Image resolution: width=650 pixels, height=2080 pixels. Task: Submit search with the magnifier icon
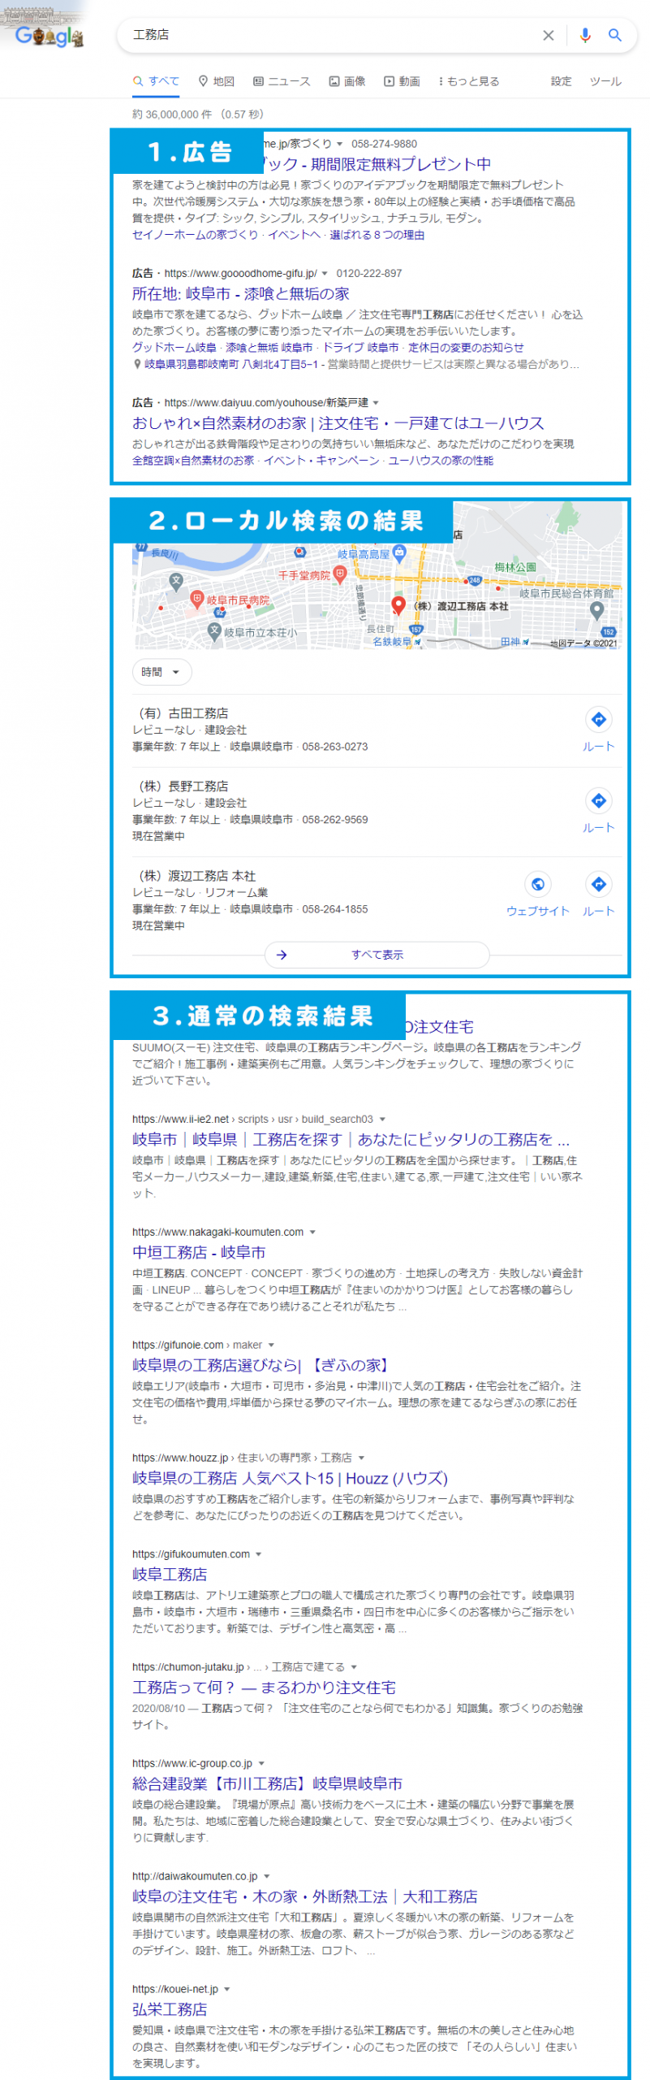(615, 35)
